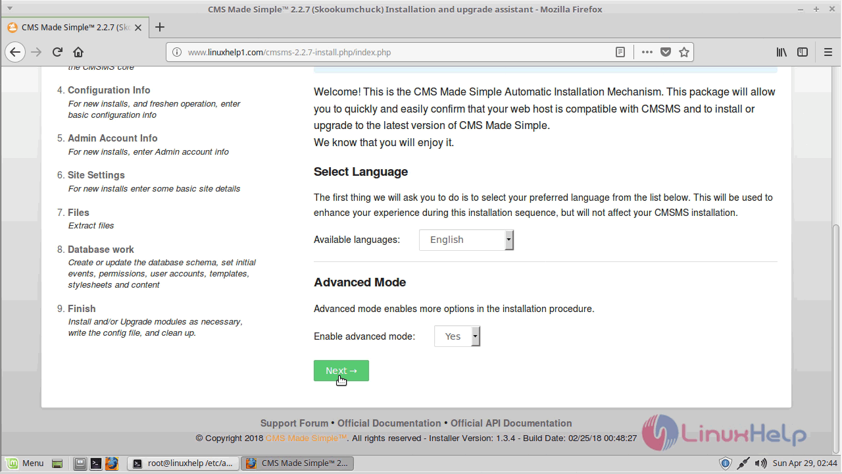Open page actions three-dot menu
842x474 pixels.
tap(647, 52)
